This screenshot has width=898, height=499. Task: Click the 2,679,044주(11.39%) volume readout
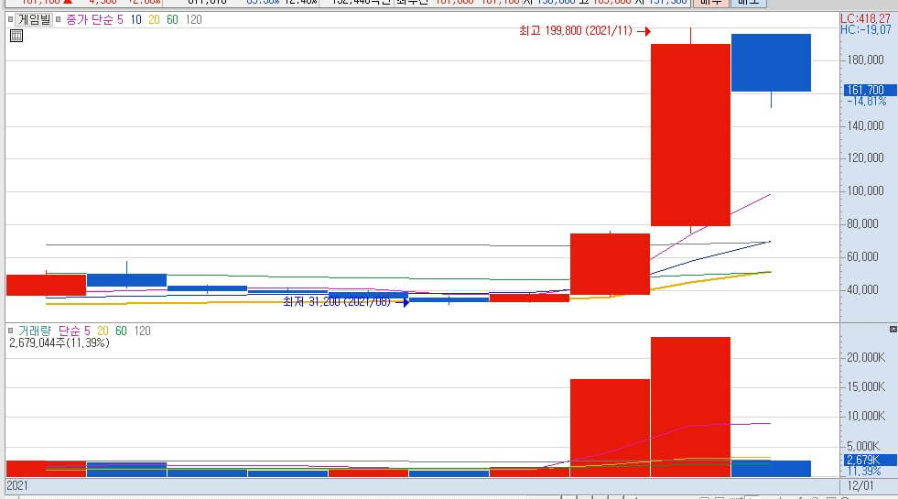60,342
